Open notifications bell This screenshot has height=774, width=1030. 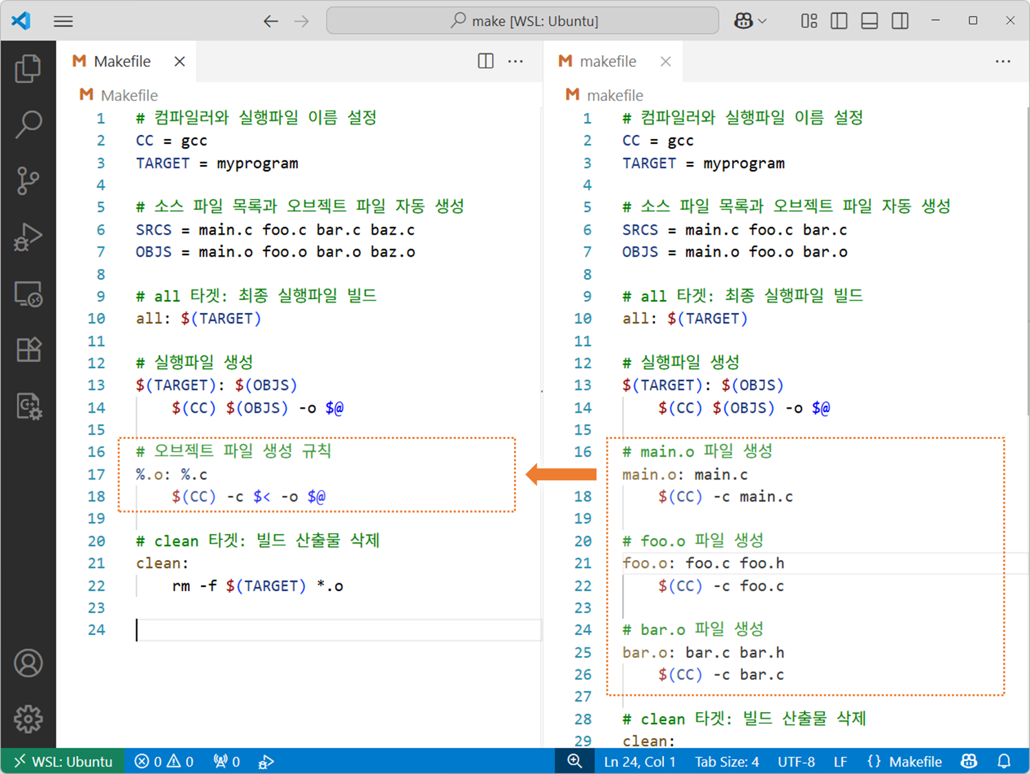point(1004,761)
